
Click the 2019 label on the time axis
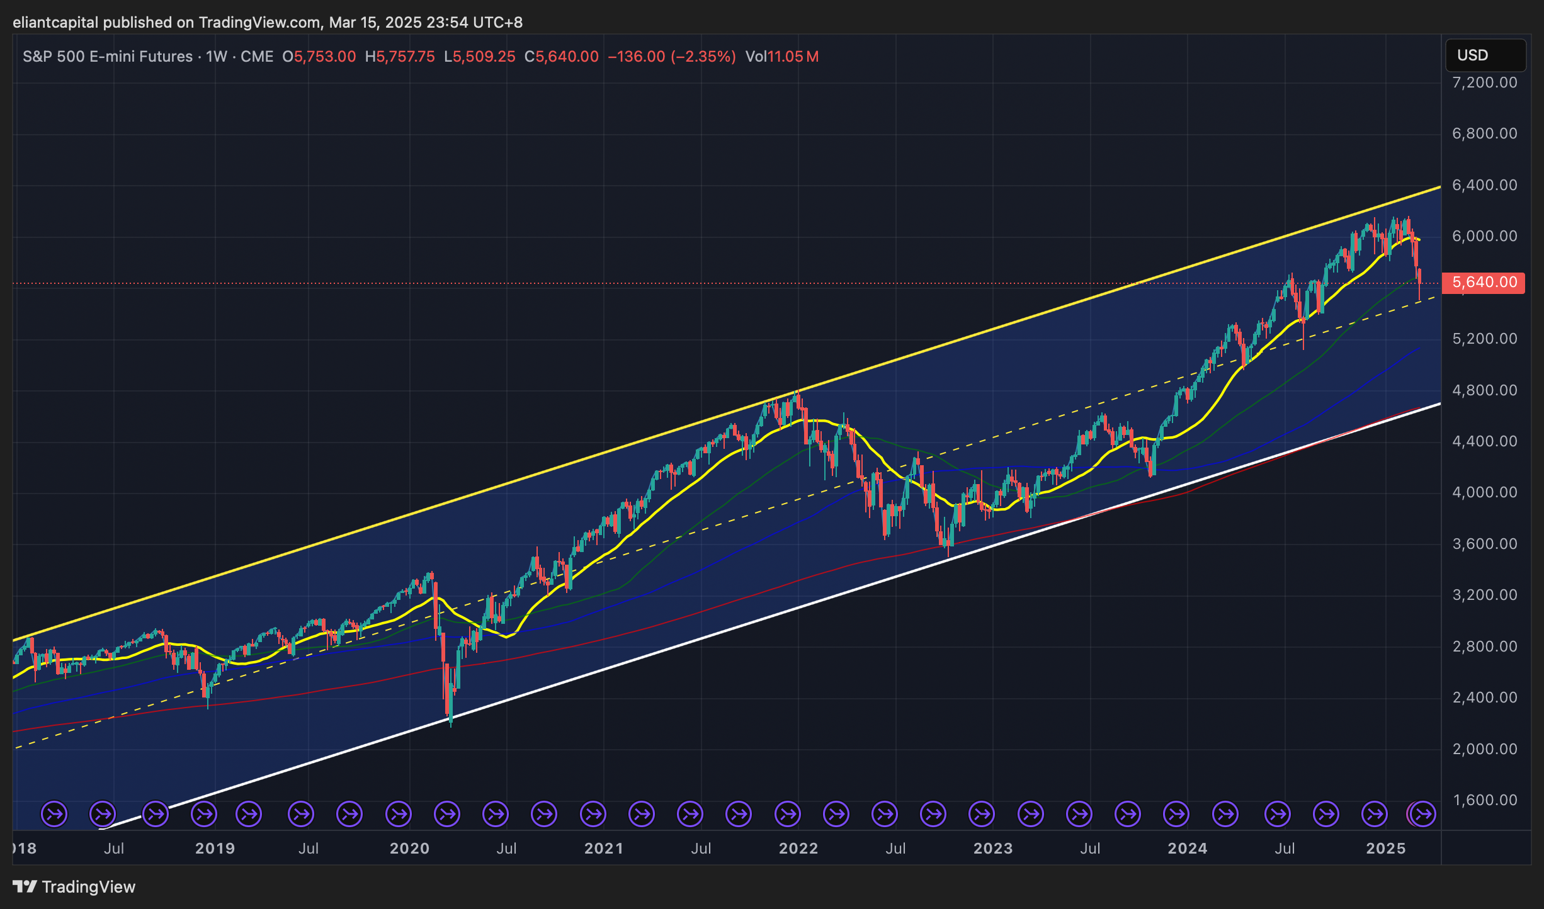click(x=215, y=849)
